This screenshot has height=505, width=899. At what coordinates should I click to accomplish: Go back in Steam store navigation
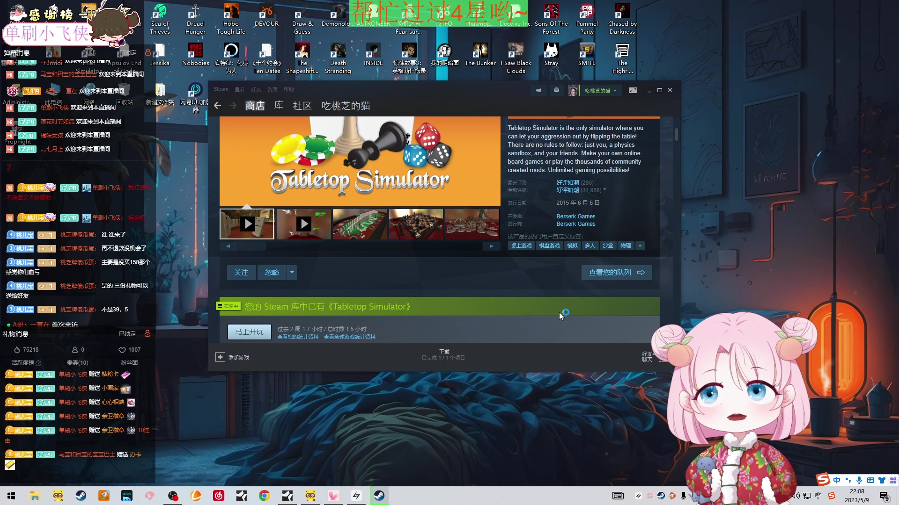217,106
